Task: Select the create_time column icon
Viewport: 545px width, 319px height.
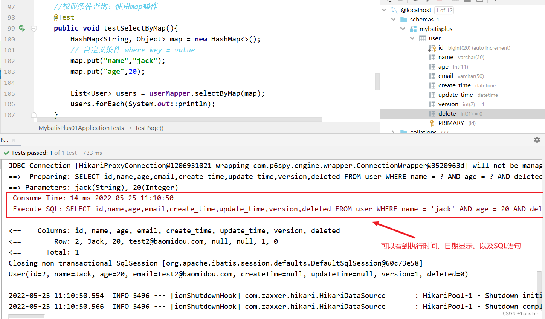Action: (x=432, y=85)
